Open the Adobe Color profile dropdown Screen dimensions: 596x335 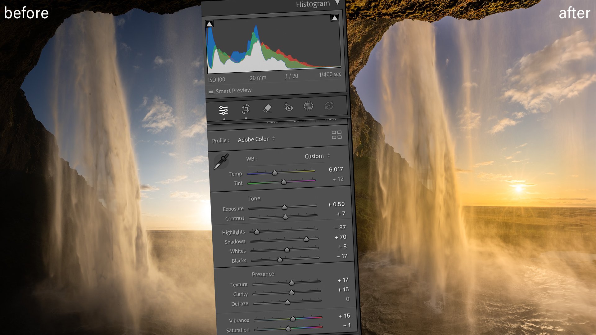pyautogui.click(x=256, y=139)
